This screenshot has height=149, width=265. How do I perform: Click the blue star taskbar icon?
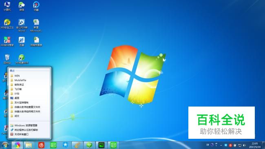65,145
